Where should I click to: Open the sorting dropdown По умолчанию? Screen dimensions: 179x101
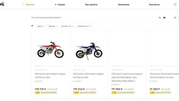click(46, 17)
